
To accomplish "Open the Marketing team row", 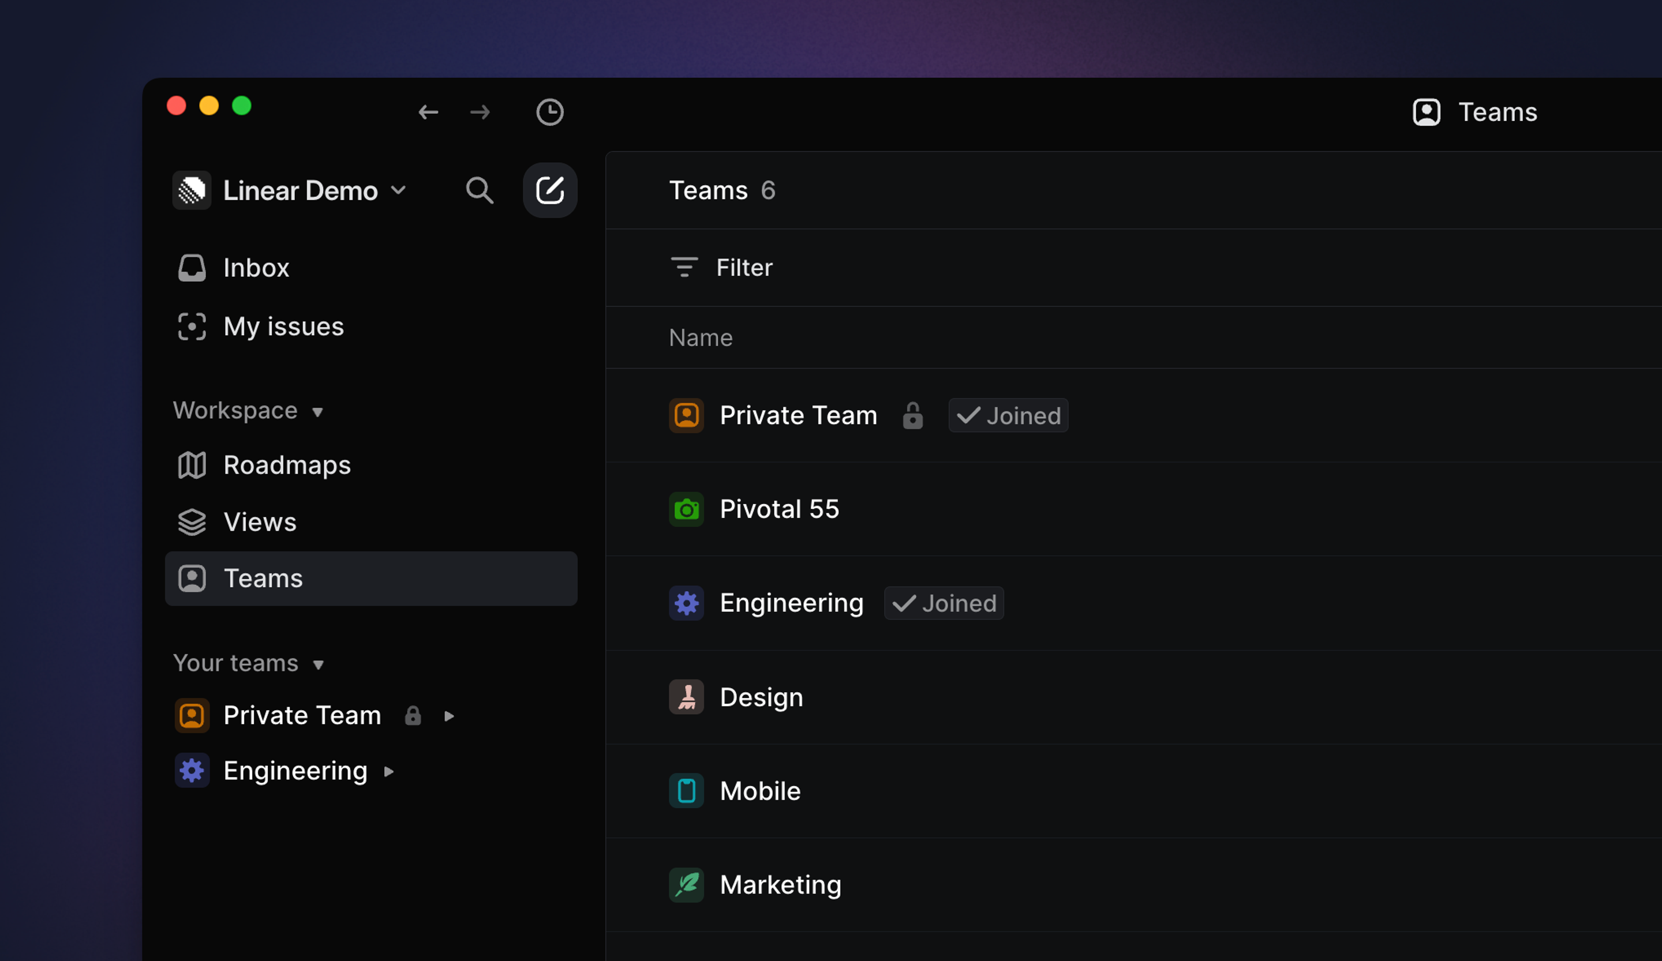I will pyautogui.click(x=1134, y=885).
